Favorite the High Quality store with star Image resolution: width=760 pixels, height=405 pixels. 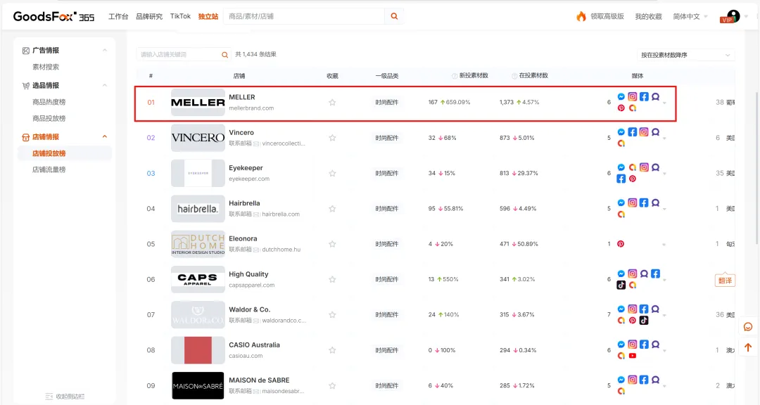(332, 279)
